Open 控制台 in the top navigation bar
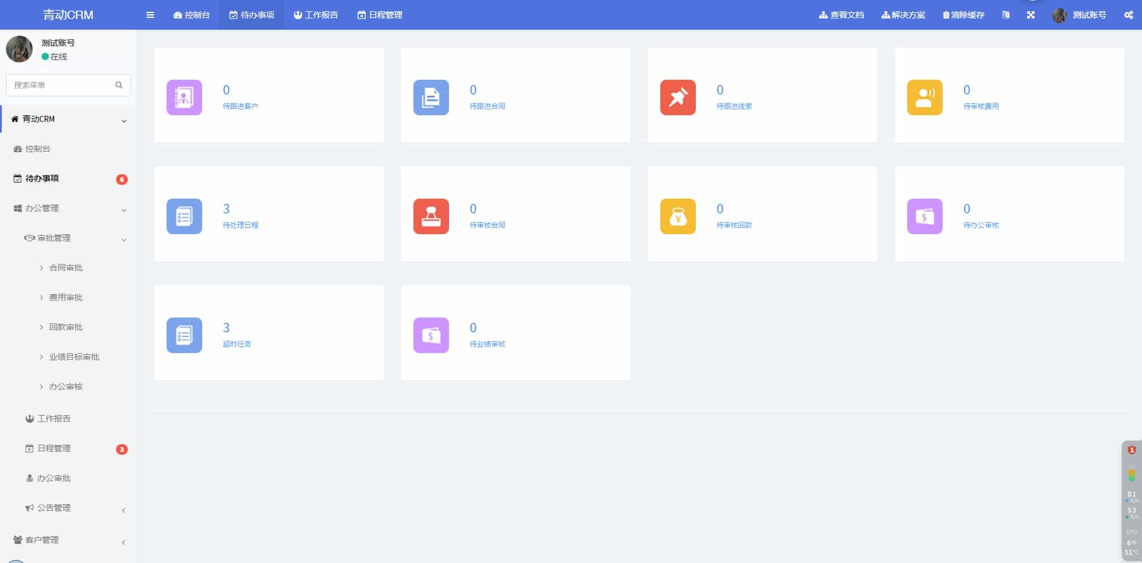 [x=192, y=15]
